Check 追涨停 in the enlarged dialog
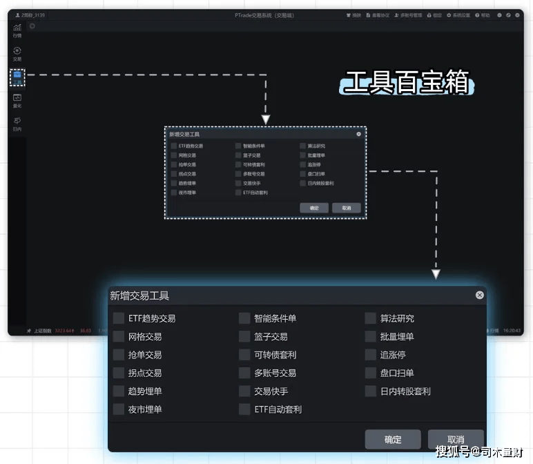Image resolution: width=533 pixels, height=464 pixels. tap(371, 355)
